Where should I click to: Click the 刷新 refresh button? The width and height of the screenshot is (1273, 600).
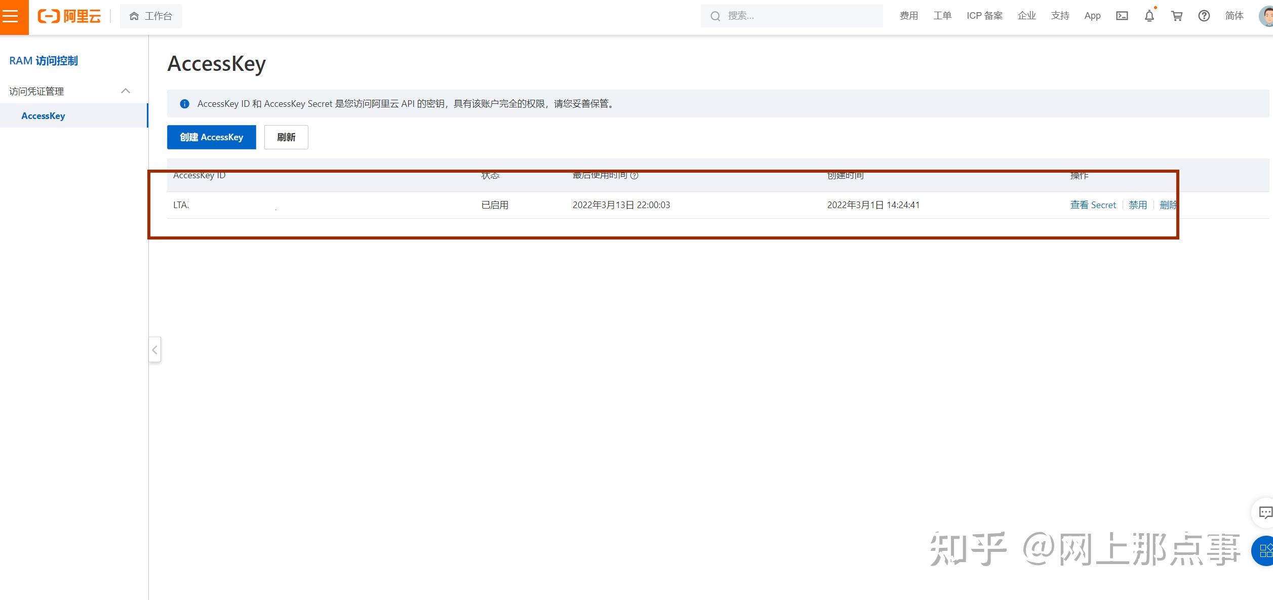[x=286, y=137]
